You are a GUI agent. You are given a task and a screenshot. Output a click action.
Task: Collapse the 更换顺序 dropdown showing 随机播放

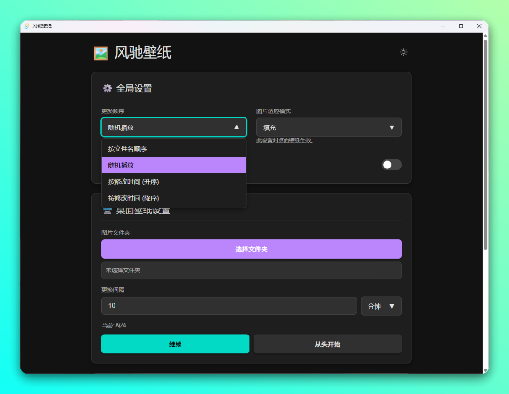pyautogui.click(x=174, y=127)
